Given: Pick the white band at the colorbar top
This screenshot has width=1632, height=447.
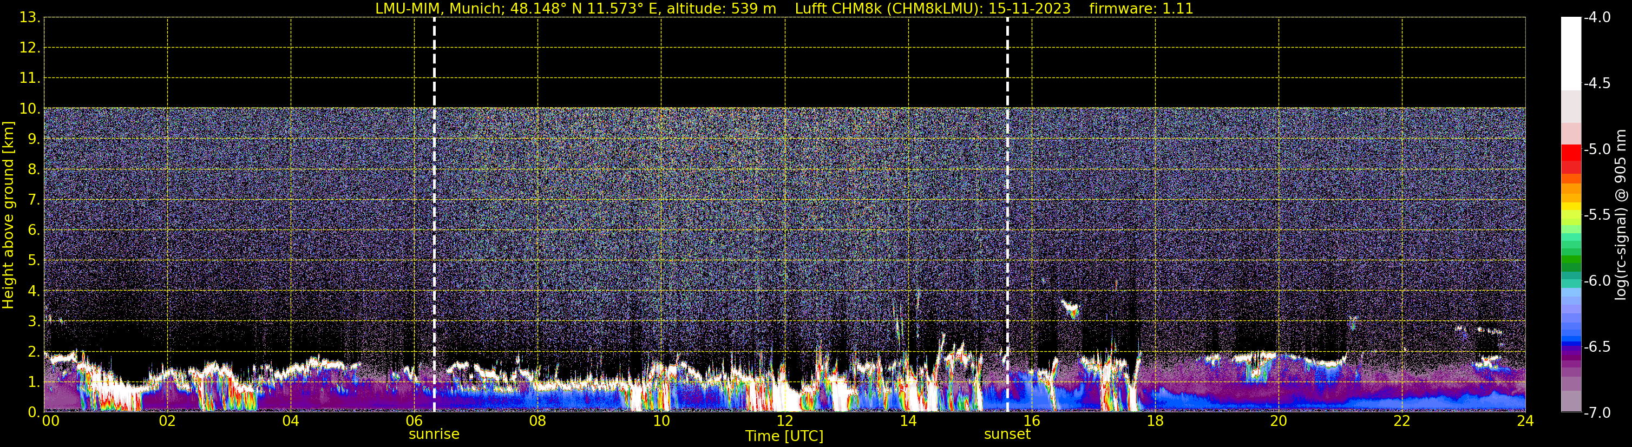Looking at the screenshot, I should click(x=1570, y=54).
